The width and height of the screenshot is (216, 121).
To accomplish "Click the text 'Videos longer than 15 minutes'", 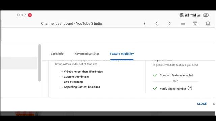I will (83, 72).
